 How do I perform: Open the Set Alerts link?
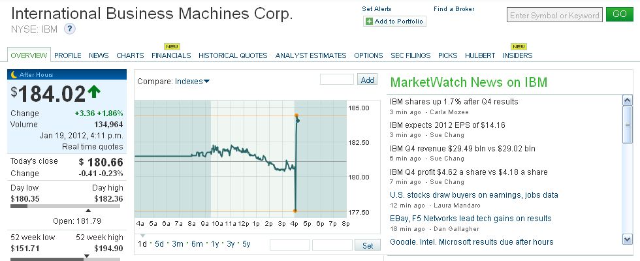(376, 9)
